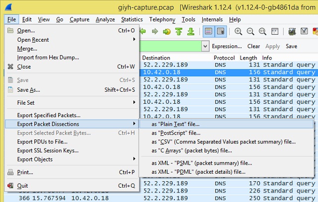Click the go to packet icon

167,32
